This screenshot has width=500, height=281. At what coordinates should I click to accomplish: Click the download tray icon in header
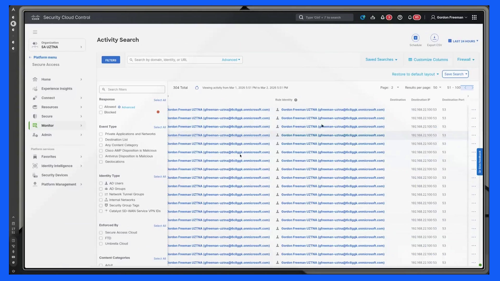[373, 17]
